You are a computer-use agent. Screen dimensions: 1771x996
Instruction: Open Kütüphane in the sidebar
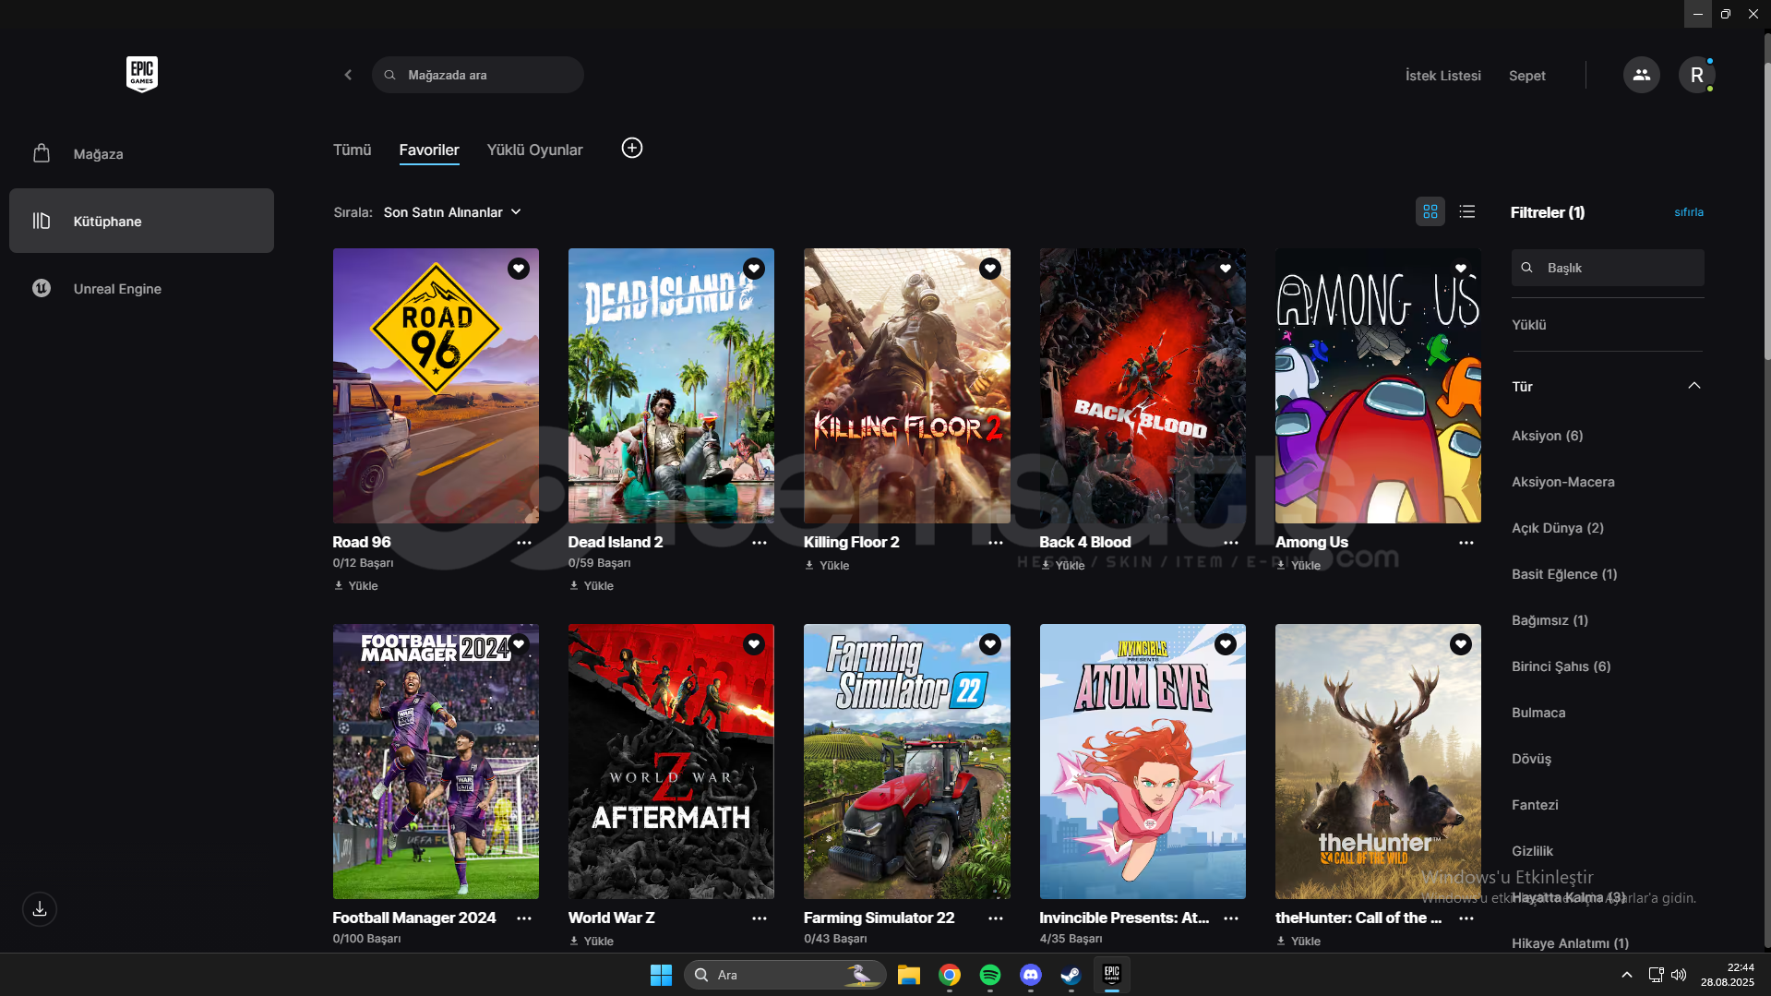click(x=141, y=221)
